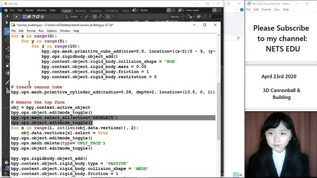Image resolution: width=317 pixels, height=178 pixels.
Task: Set selection mode to new selection
Action: point(24,17)
